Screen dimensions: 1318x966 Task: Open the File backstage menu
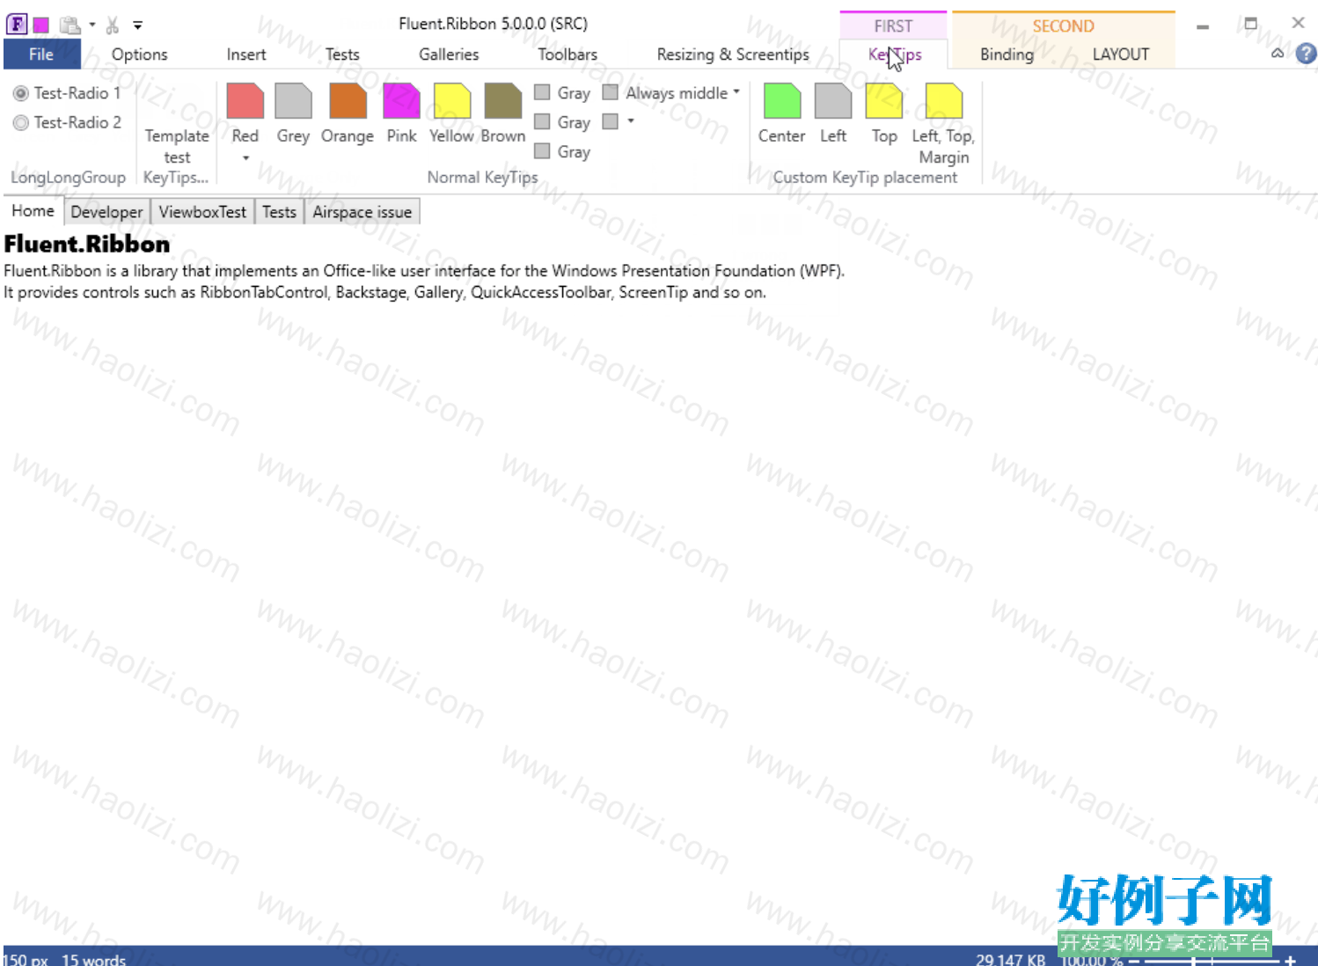pos(41,54)
